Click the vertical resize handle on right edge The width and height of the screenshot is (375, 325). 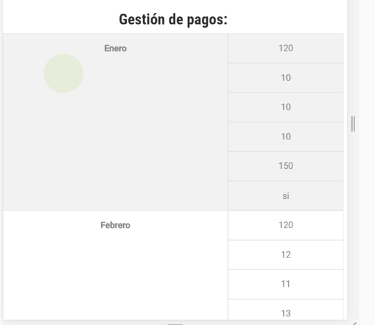coord(353,124)
